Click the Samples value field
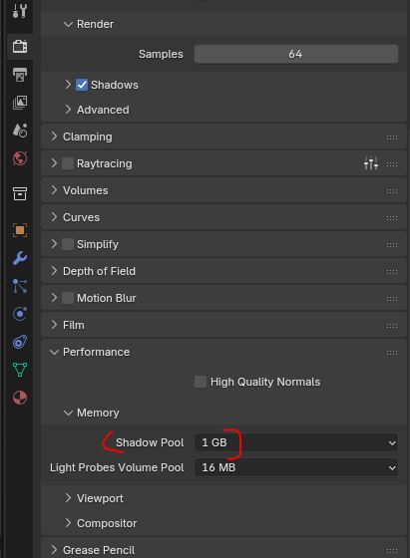This screenshot has height=558, width=410. click(296, 54)
